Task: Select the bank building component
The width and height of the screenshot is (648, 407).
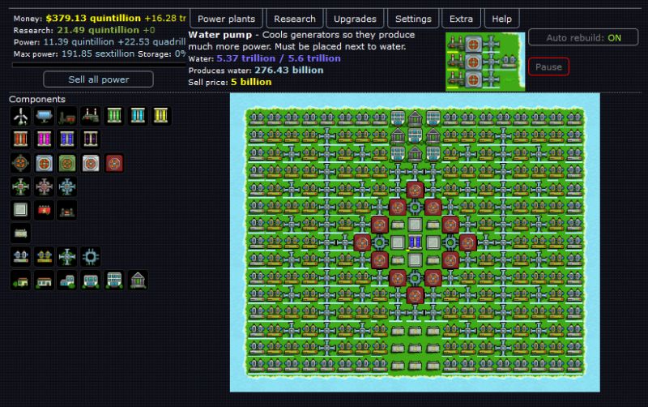Action: tap(138, 281)
